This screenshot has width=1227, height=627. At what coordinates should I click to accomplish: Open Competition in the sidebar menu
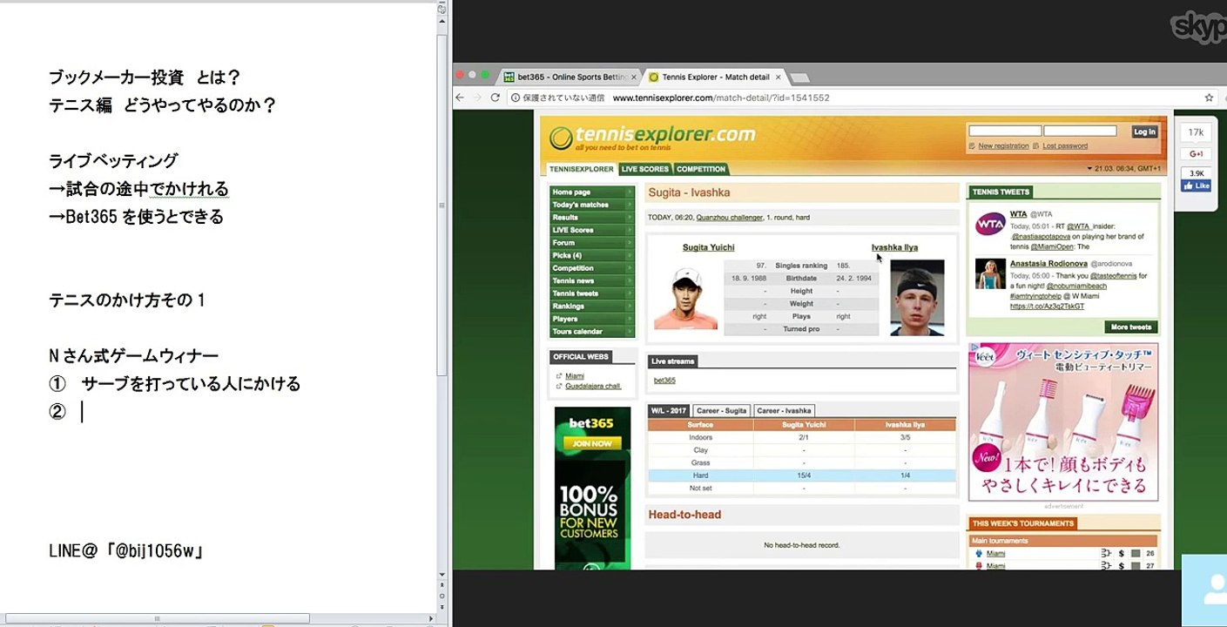[x=591, y=268]
